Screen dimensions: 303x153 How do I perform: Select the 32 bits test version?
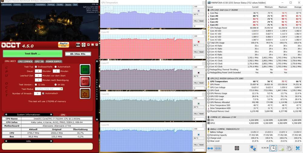coord(36,85)
